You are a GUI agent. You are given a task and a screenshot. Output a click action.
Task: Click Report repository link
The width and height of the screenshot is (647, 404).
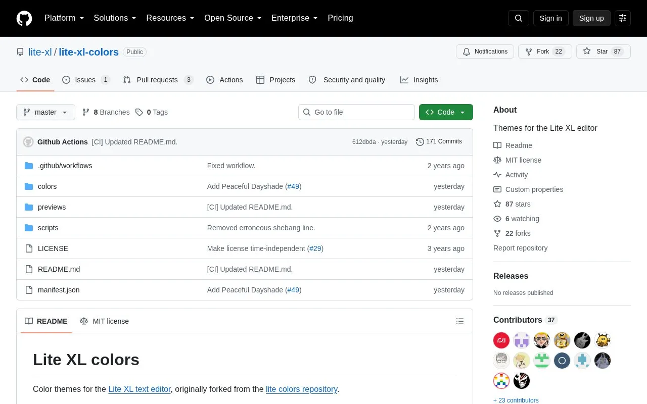pyautogui.click(x=520, y=248)
